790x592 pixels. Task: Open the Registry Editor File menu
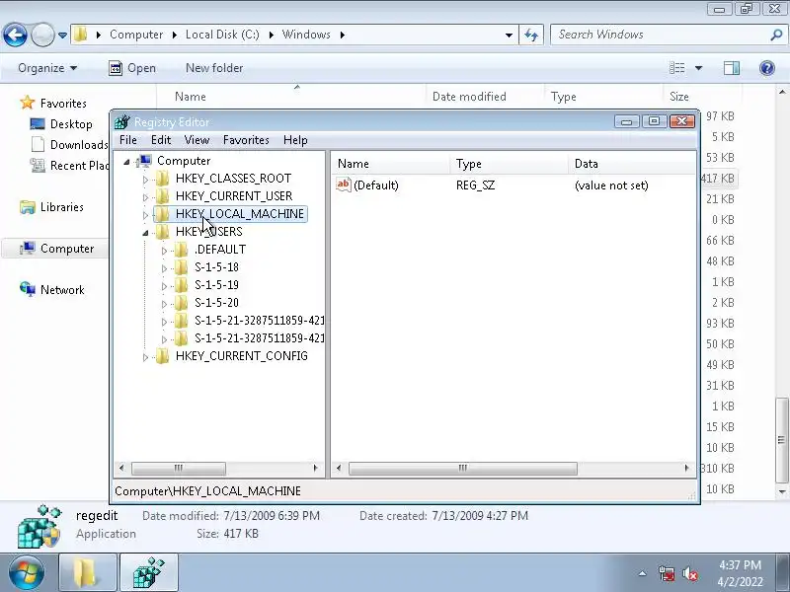[128, 140]
